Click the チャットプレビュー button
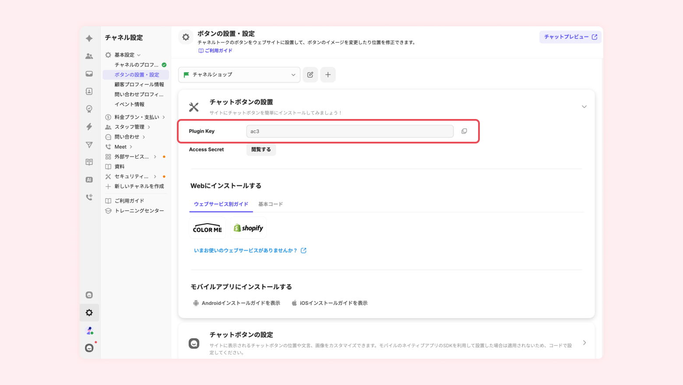 pyautogui.click(x=570, y=37)
